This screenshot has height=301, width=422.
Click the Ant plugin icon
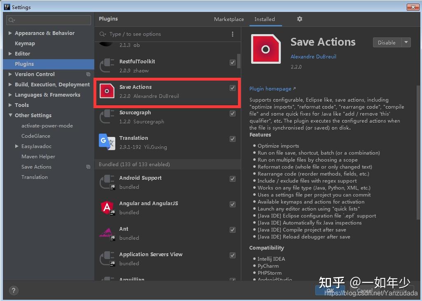click(x=107, y=233)
